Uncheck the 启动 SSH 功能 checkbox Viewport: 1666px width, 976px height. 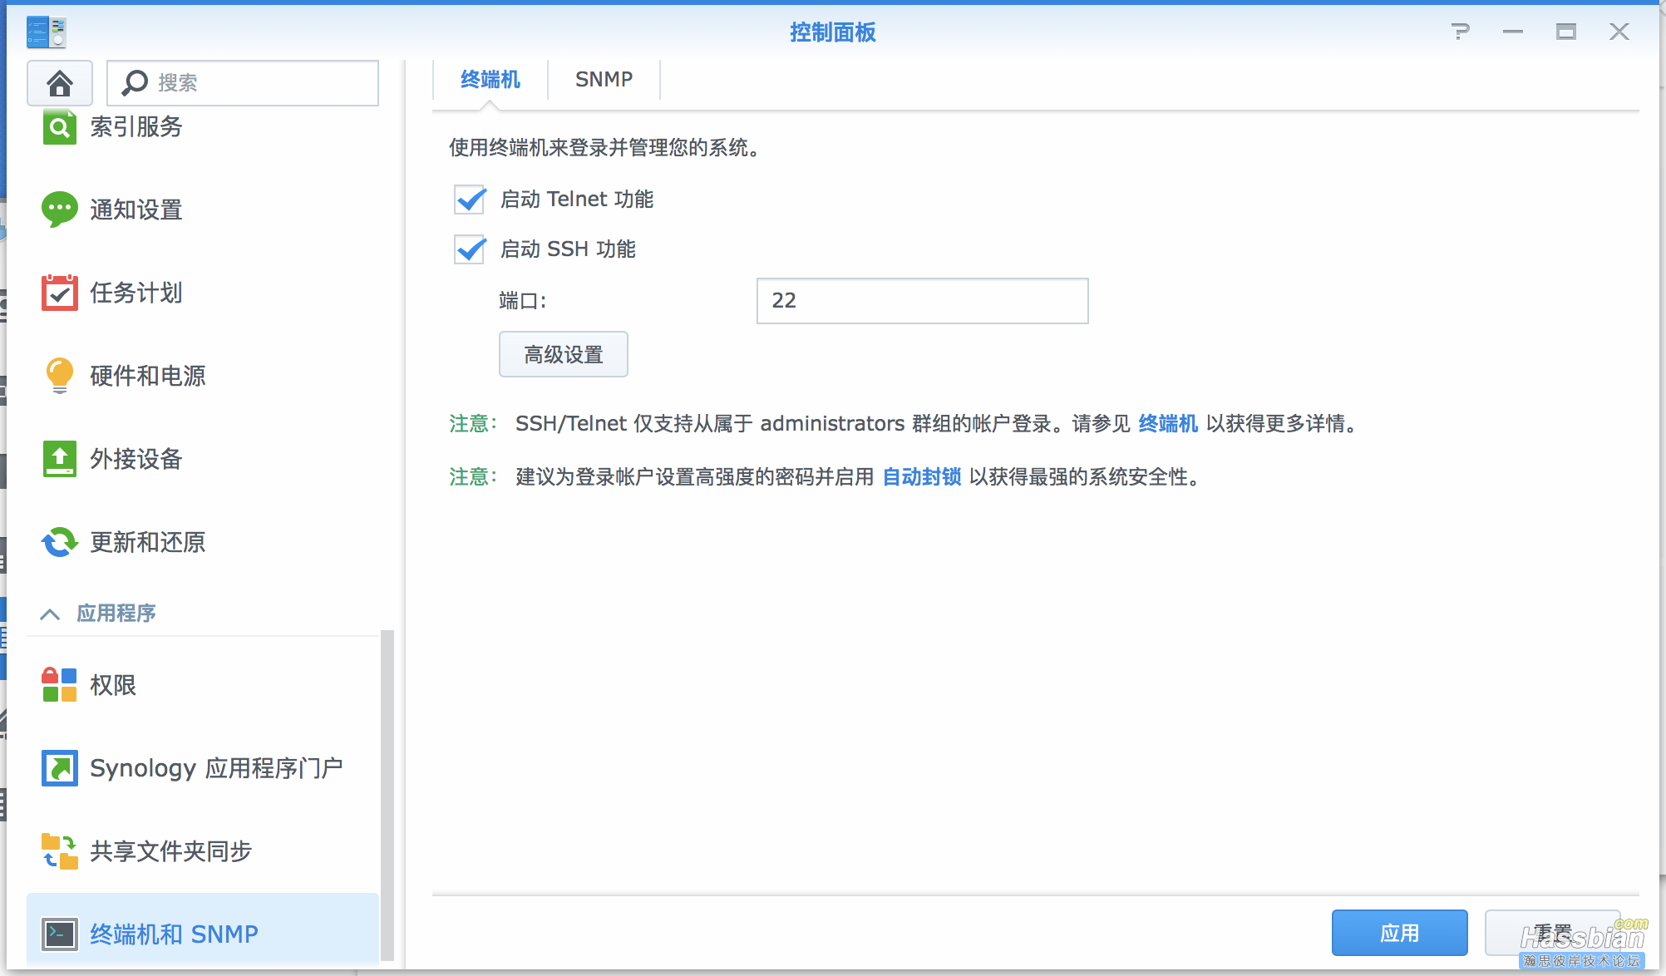(470, 249)
